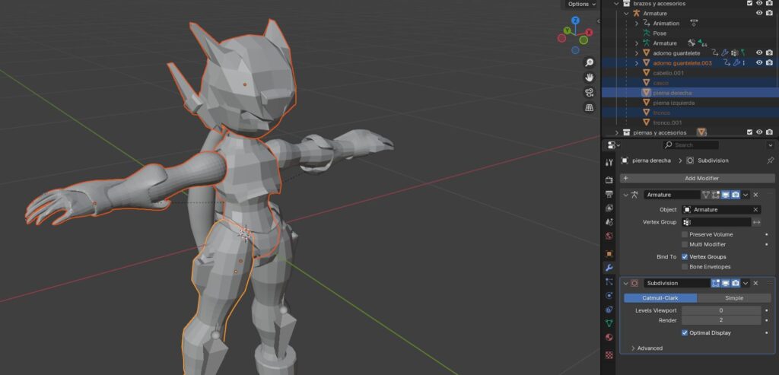Select the Catmull-Clark subdivision tab

660,298
